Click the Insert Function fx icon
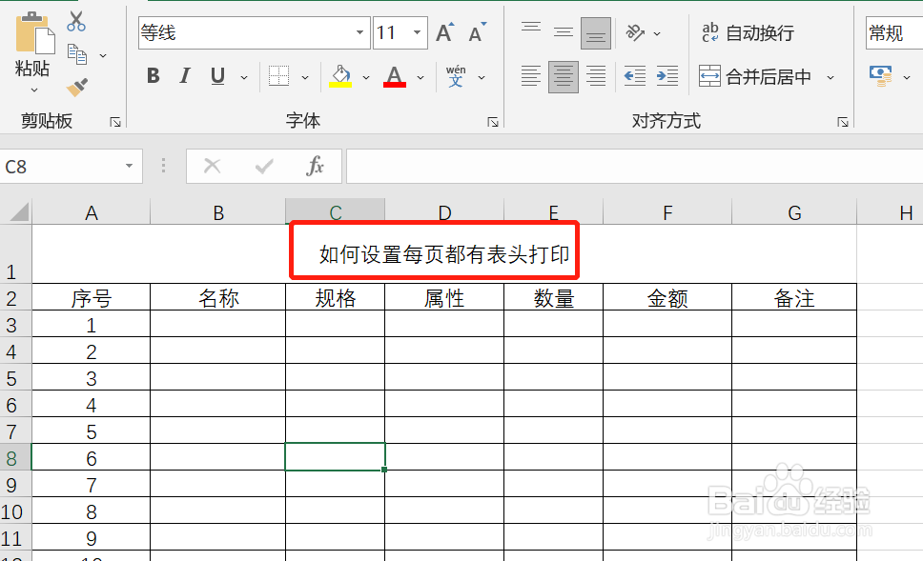This screenshot has height=561, width=923. tap(318, 166)
